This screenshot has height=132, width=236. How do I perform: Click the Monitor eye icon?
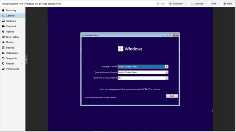pos(3,42)
